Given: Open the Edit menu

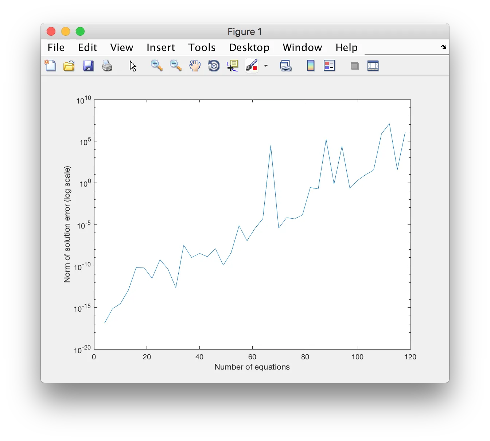Looking at the screenshot, I should [x=87, y=47].
